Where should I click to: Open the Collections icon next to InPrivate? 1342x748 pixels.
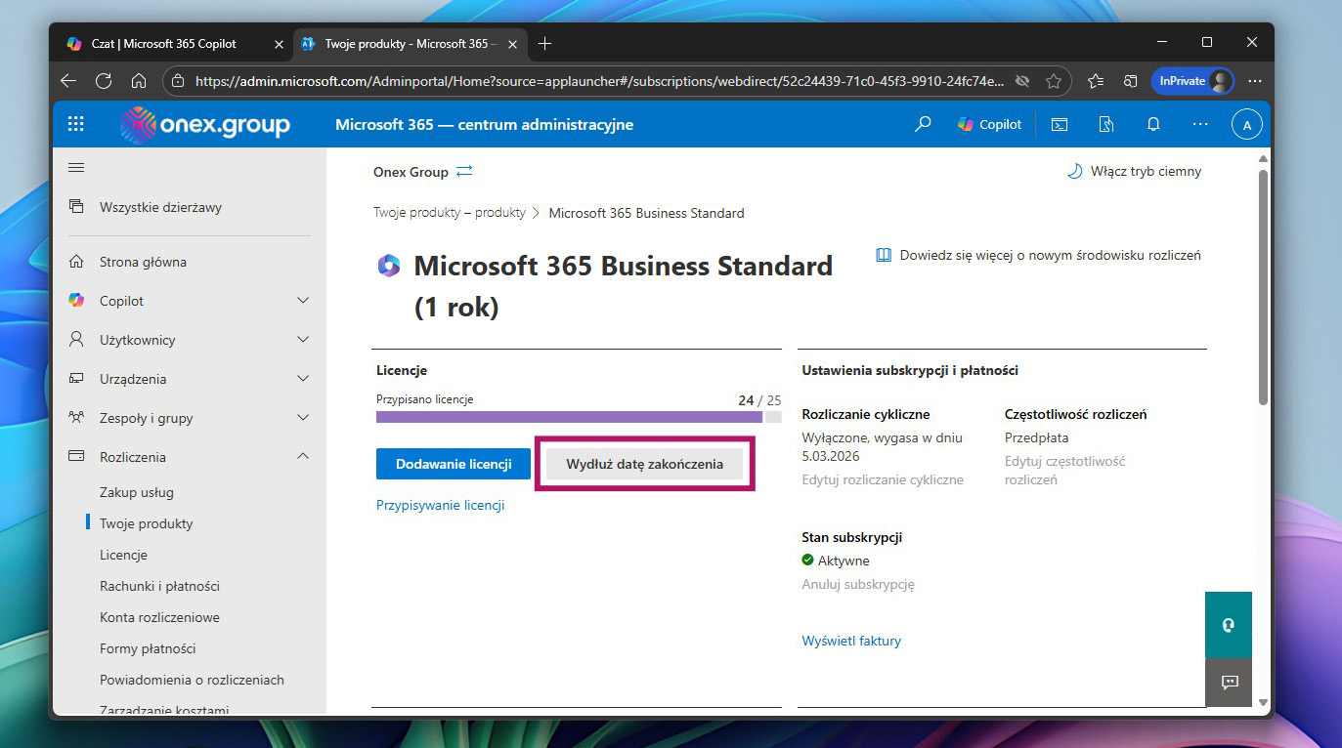[x=1131, y=81]
